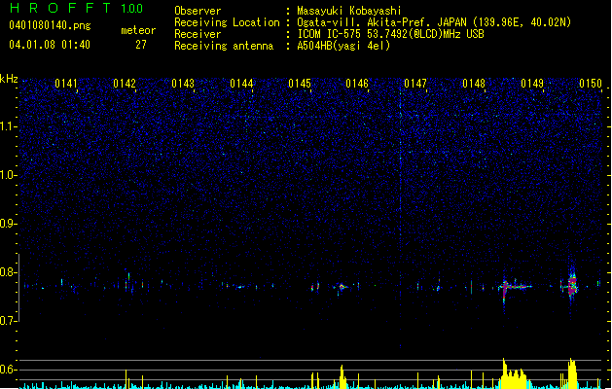Screen dimensions: 612x389
Task: Click the 0144 time marker
Action: click(x=241, y=84)
